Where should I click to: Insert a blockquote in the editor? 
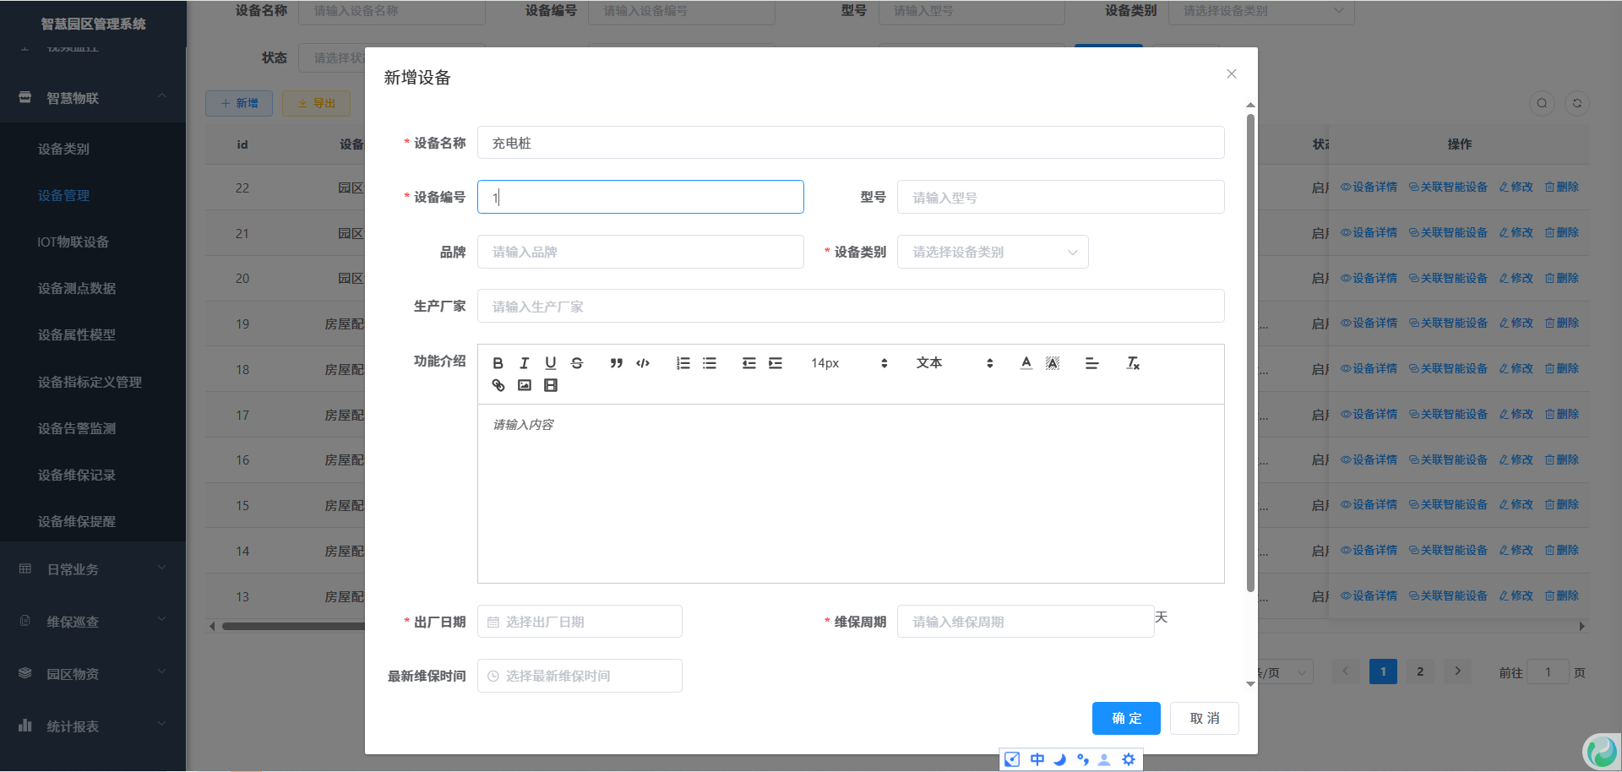click(616, 363)
